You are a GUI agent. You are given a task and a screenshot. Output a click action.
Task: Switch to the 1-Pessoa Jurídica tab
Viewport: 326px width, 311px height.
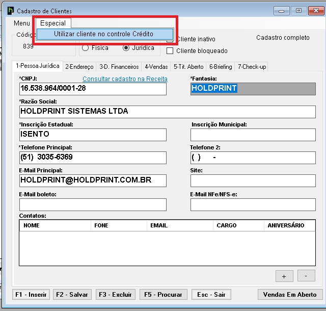tap(38, 66)
